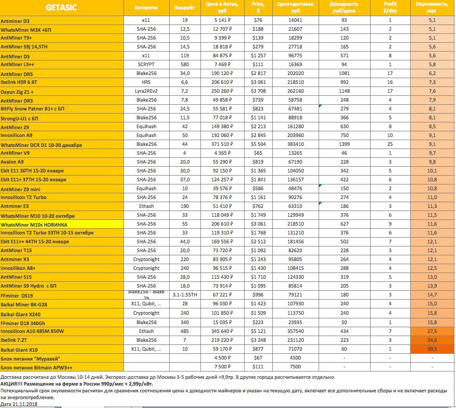The width and height of the screenshot is (456, 408).
Task: Click the Алгоритм column header
Action: click(146, 8)
